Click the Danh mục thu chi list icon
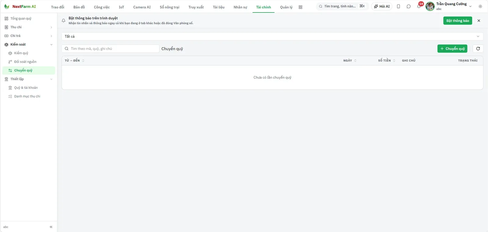 click(x=10, y=96)
